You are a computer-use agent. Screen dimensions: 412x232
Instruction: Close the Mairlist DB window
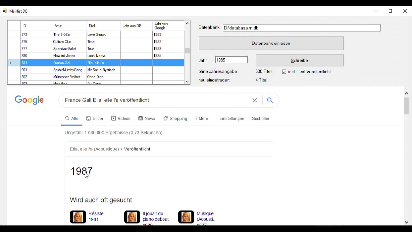coord(405,11)
